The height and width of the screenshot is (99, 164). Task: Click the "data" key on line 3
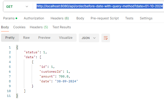[x=30, y=57]
